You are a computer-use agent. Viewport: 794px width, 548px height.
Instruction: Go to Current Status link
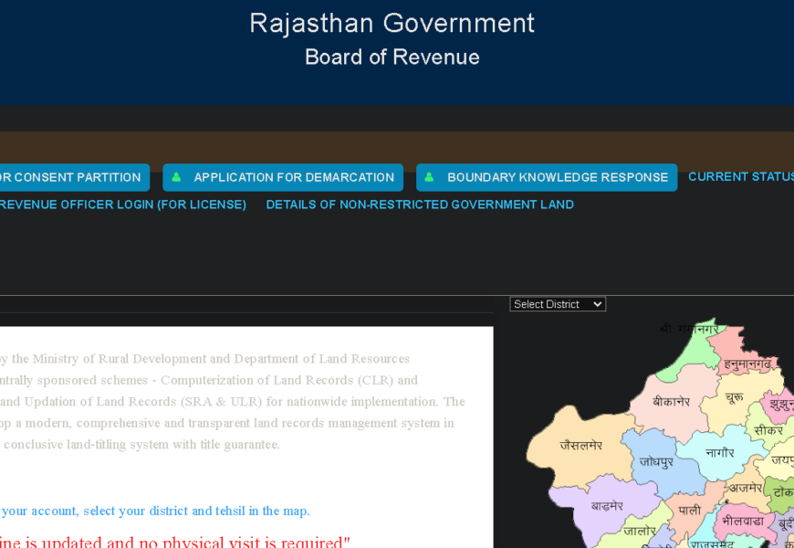(x=740, y=176)
